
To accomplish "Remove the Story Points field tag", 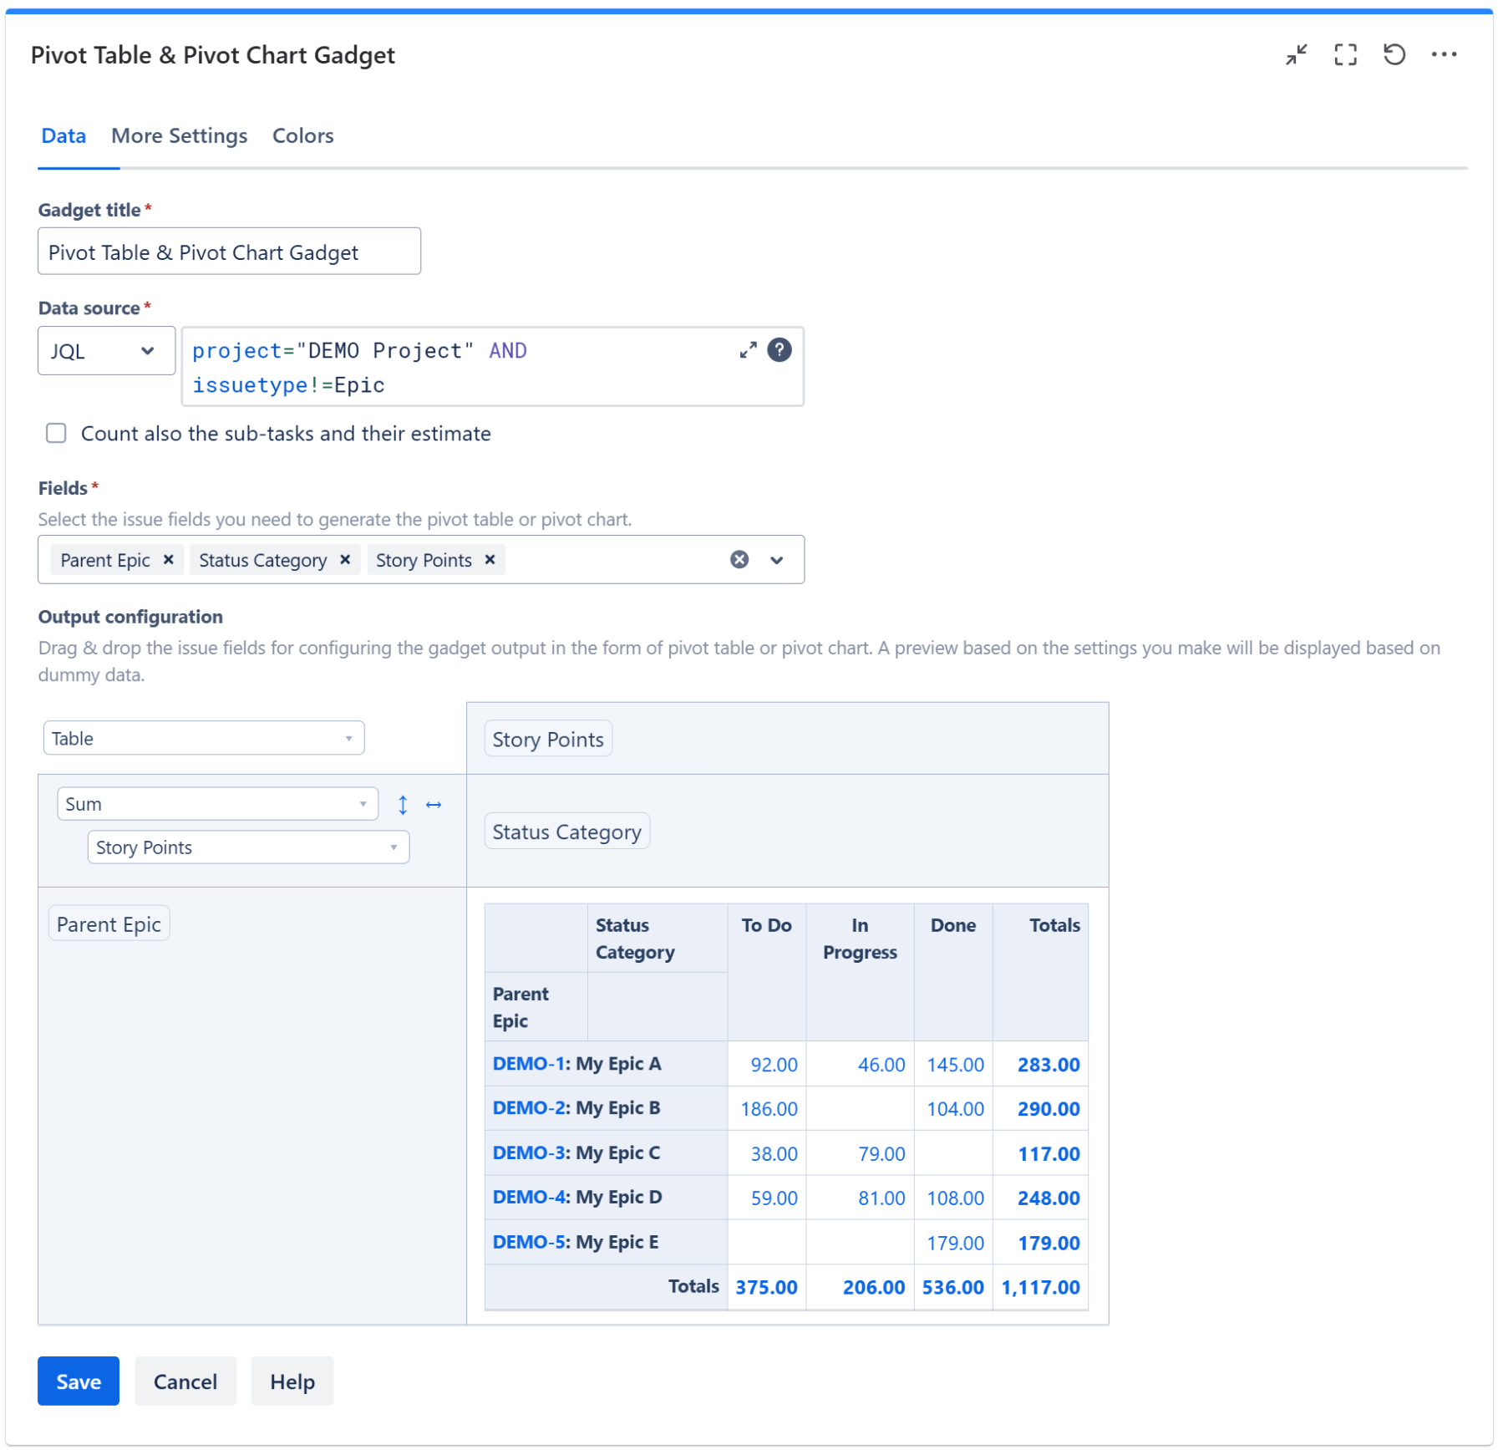I will 490,560.
